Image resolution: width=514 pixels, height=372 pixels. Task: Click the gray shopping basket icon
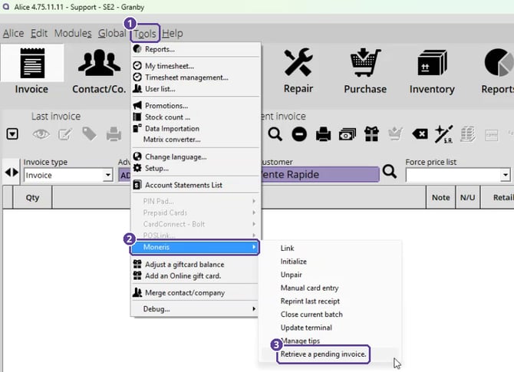[395, 133]
